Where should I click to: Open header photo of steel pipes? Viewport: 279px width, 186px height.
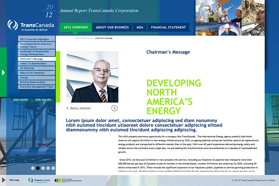point(253,29)
